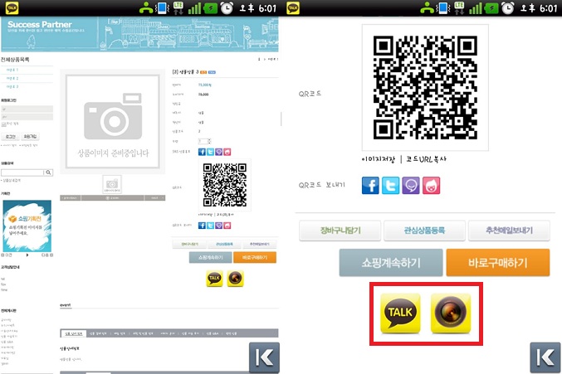
Task: Select the third tab in the gray tab bar
Action: pos(120,333)
